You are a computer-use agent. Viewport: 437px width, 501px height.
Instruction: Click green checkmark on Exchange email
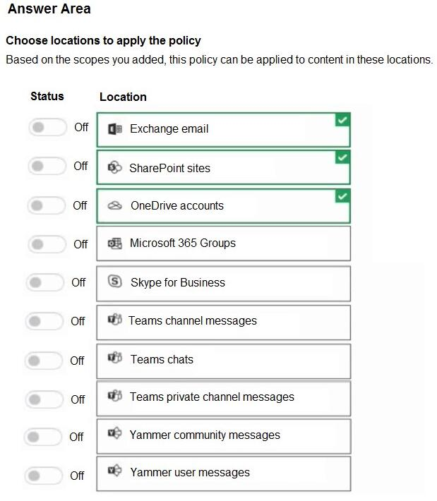tap(342, 120)
